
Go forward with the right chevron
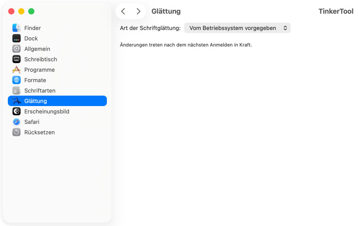pos(138,11)
